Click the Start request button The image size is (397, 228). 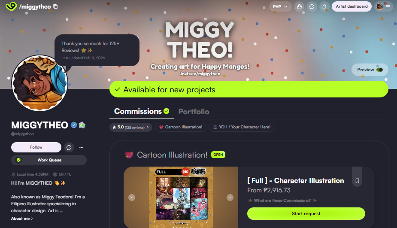(x=306, y=213)
